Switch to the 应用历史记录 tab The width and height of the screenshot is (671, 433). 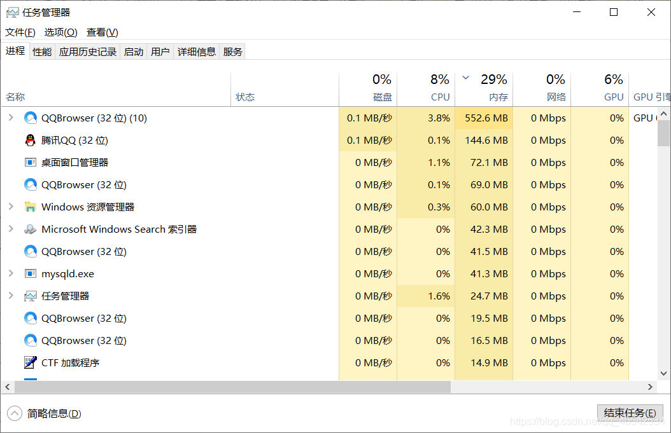[88, 52]
